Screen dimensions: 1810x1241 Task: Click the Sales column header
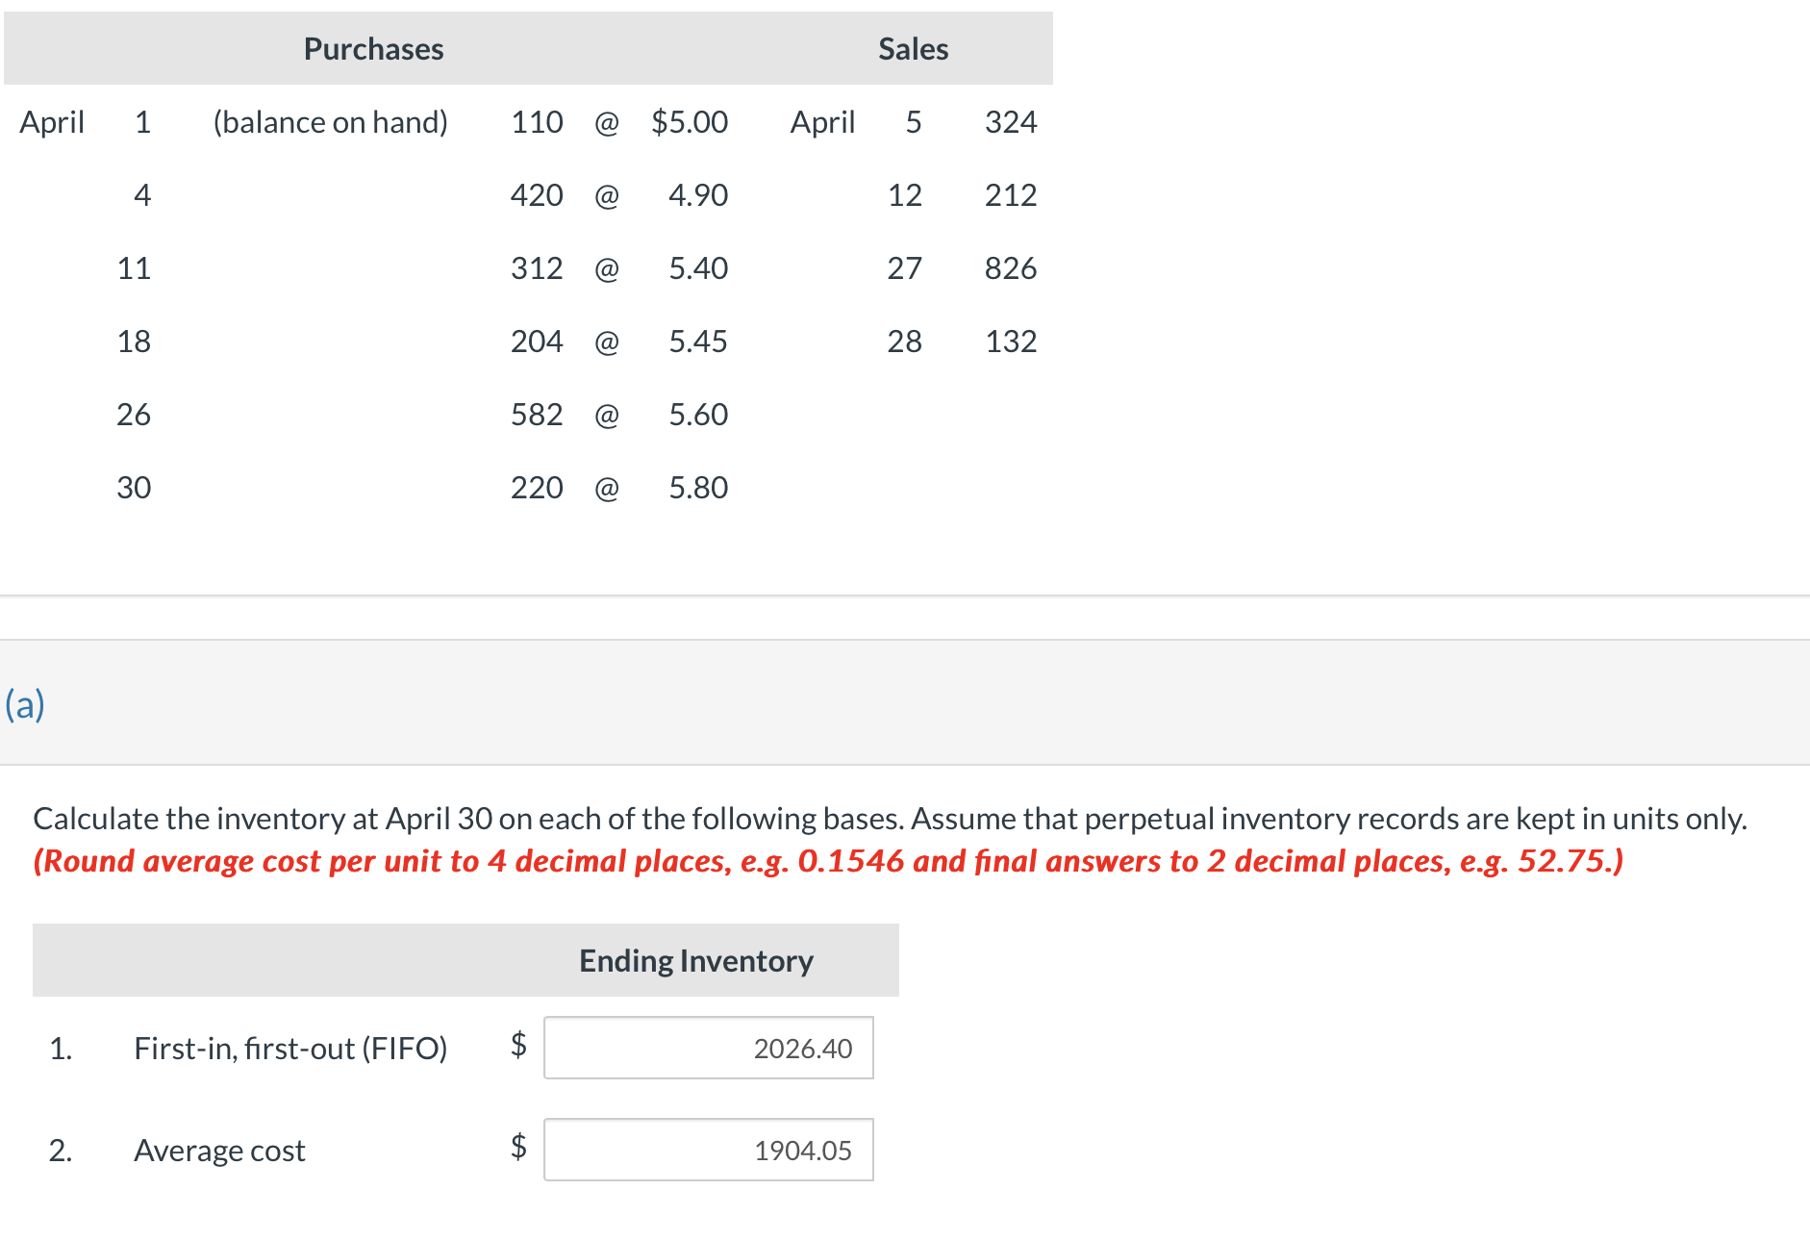click(x=912, y=48)
